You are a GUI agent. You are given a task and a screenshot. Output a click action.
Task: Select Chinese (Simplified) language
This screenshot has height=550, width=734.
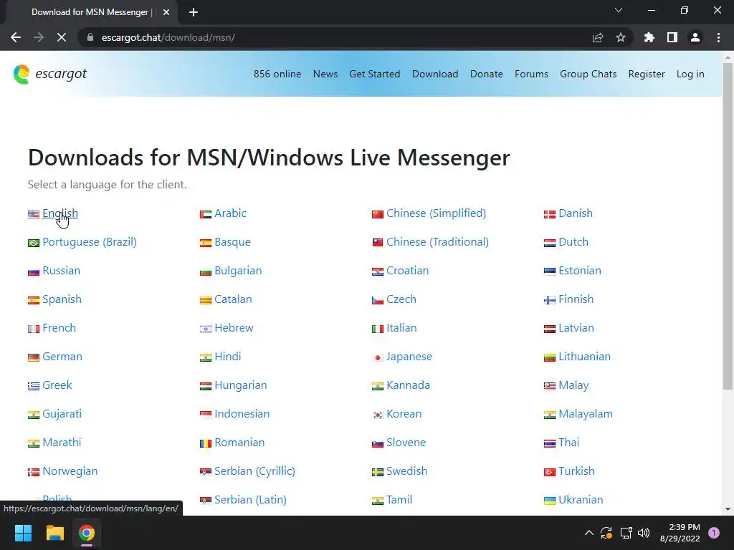pos(437,213)
